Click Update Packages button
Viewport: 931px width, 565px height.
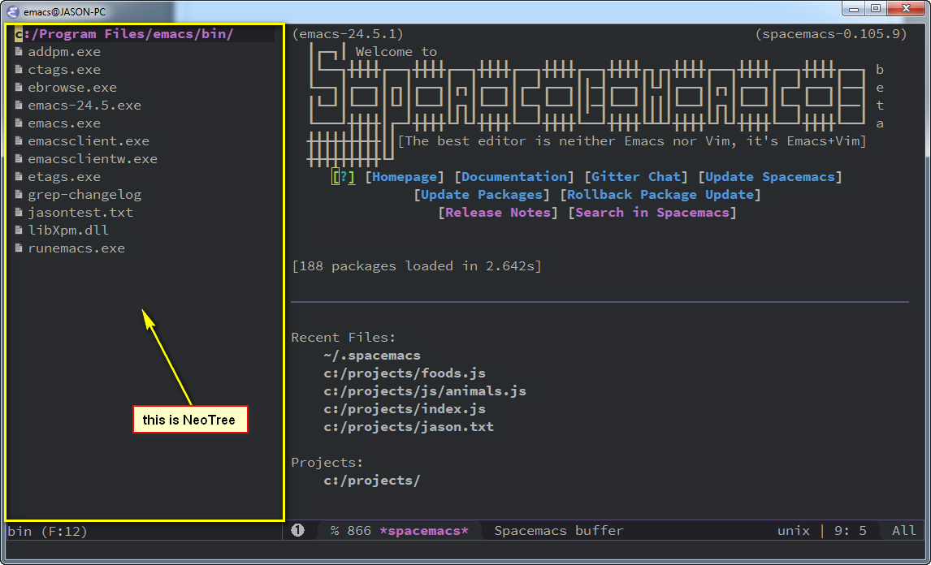tap(482, 195)
